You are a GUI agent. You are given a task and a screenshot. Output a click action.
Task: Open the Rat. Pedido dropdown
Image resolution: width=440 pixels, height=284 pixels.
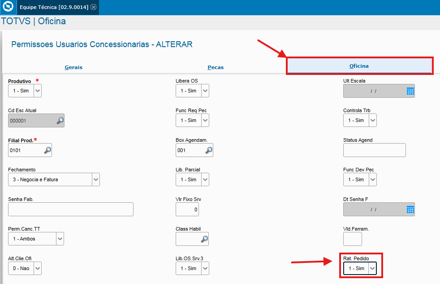point(372,268)
